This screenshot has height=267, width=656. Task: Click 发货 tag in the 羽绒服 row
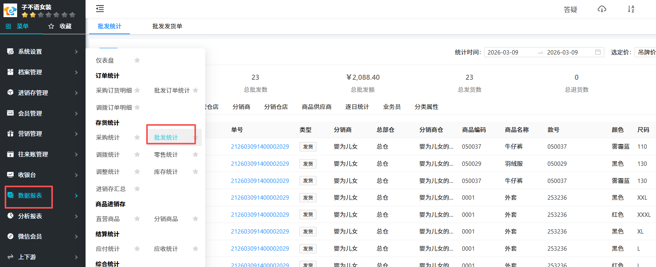point(308,164)
